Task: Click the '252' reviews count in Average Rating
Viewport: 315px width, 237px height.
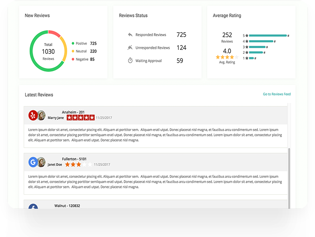Action: point(227,35)
